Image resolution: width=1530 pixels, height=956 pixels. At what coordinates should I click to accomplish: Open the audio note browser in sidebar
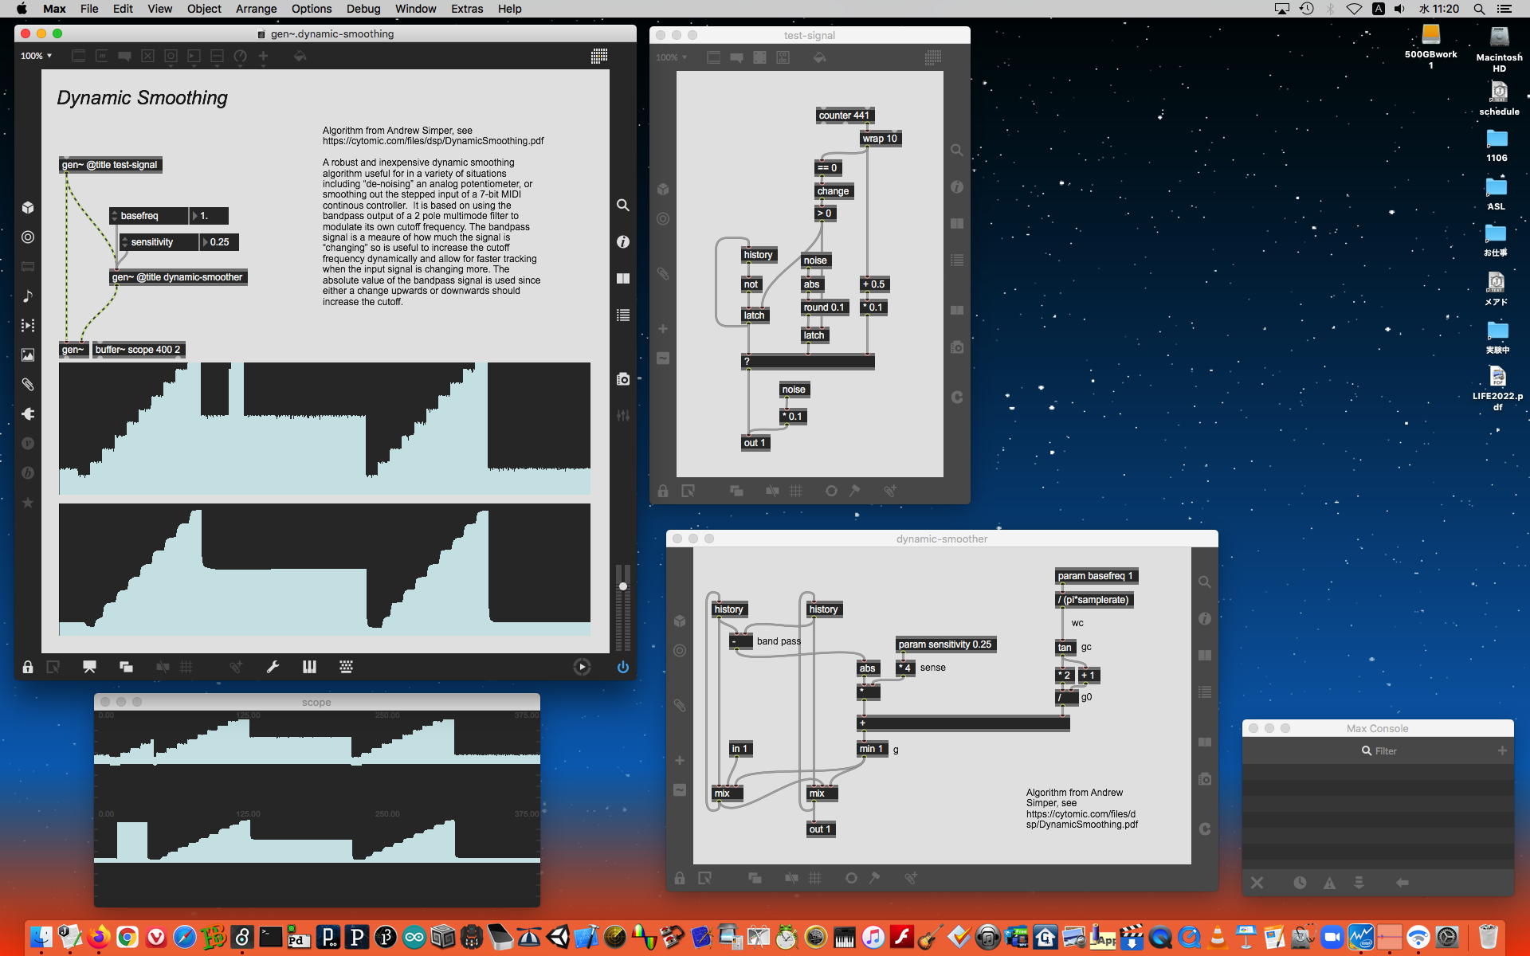pos(28,296)
